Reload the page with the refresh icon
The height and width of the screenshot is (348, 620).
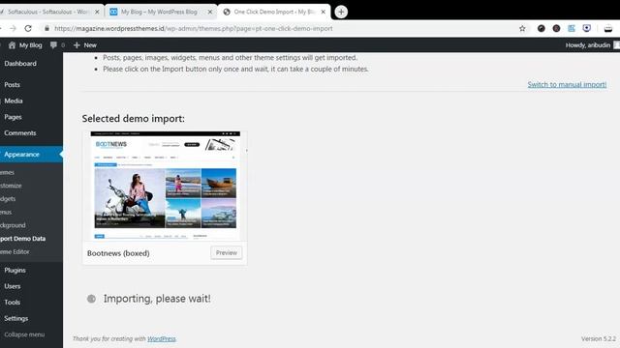28,28
